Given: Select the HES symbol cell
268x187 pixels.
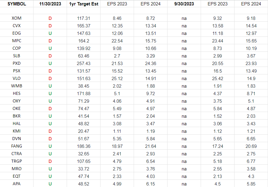Looking at the screenshot, I should click(17, 93).
